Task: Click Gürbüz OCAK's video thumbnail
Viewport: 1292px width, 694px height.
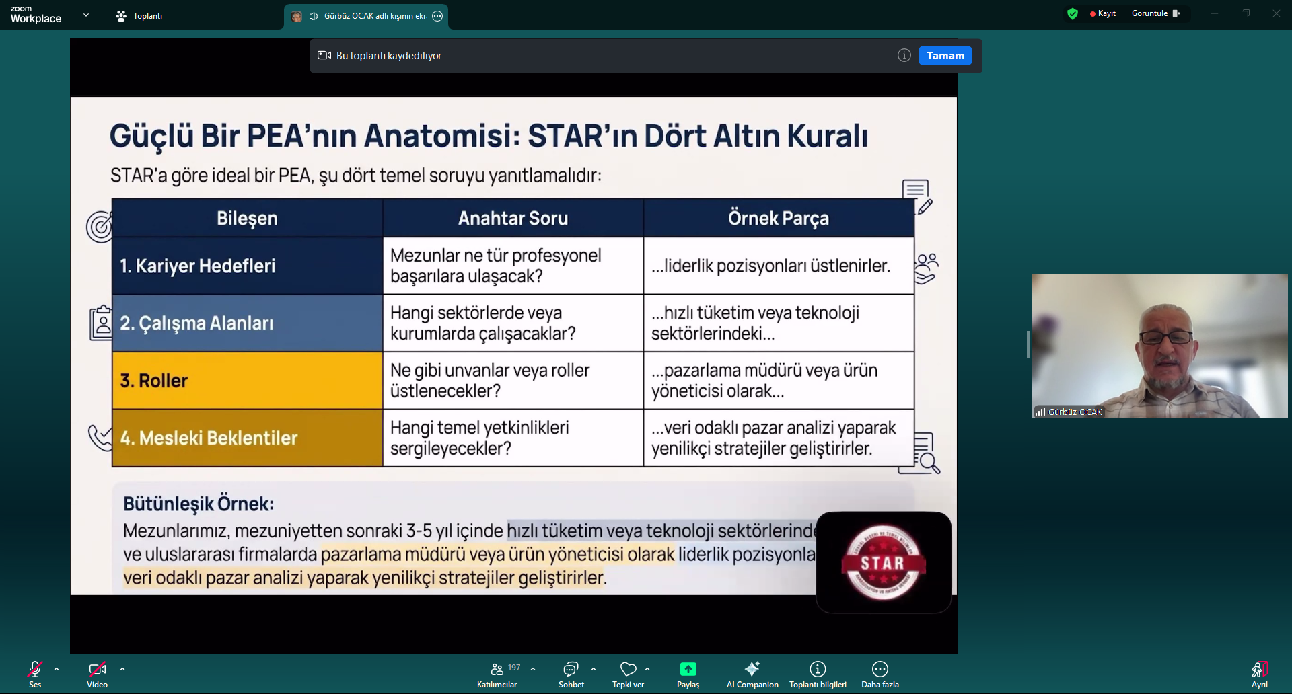Action: point(1159,346)
